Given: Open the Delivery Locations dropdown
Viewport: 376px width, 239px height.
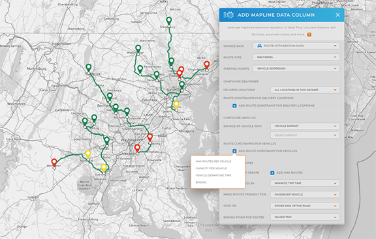Looking at the screenshot, I should coord(305,90).
